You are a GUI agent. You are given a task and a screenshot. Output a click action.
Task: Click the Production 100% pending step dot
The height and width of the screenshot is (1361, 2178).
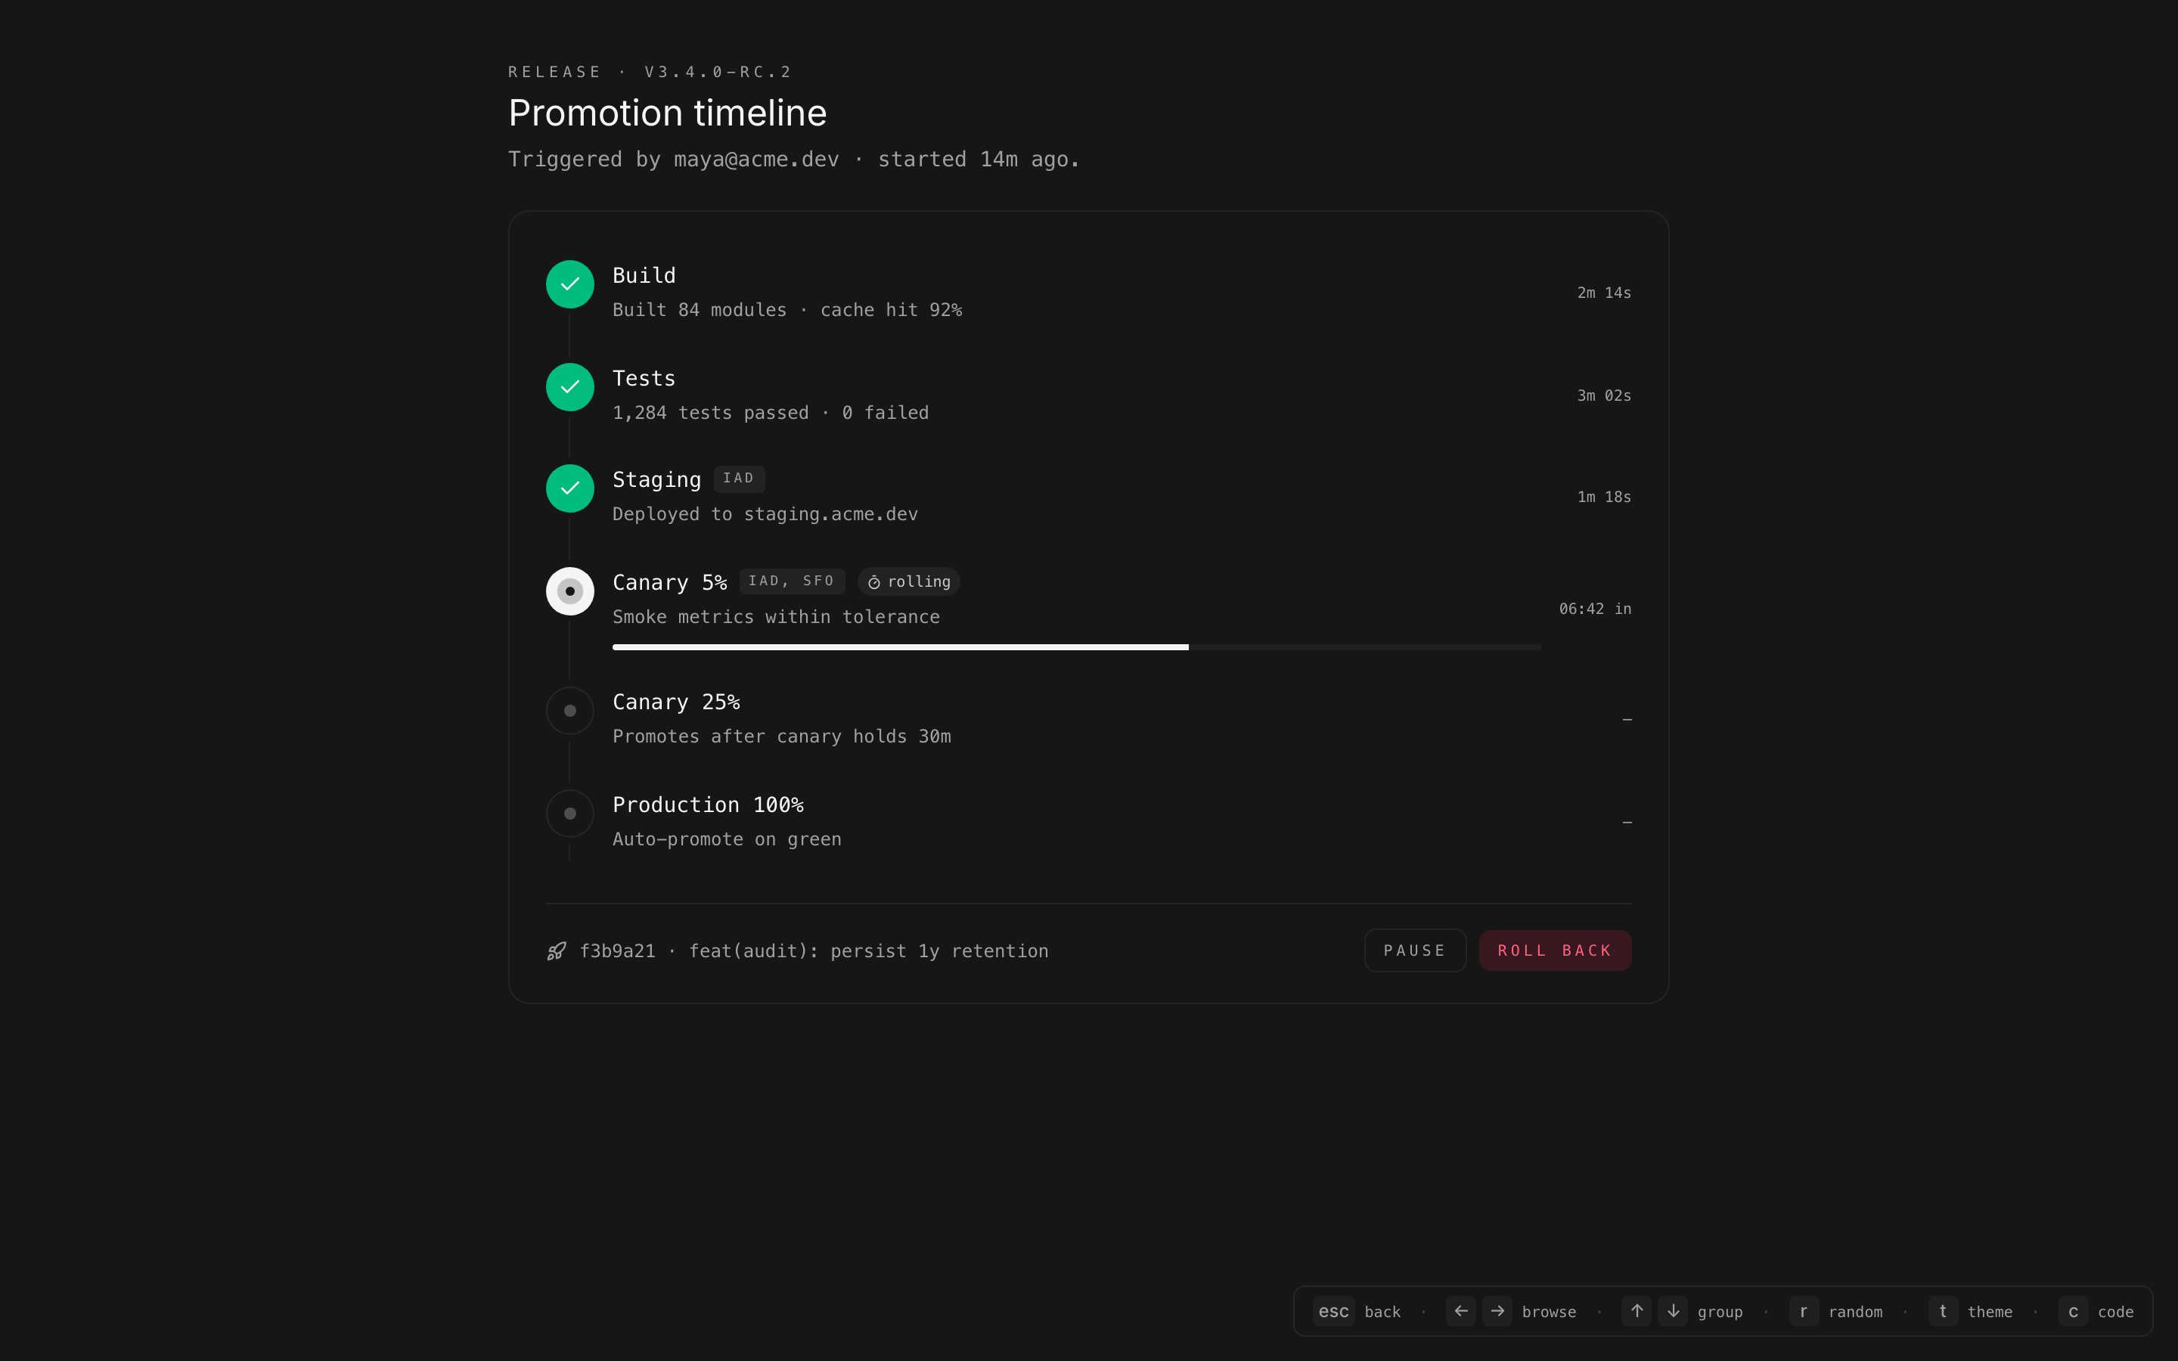(569, 814)
